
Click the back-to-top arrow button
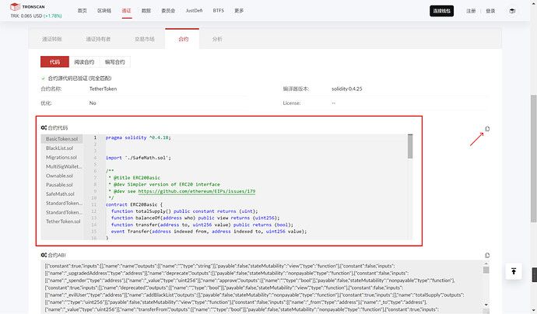point(514,271)
